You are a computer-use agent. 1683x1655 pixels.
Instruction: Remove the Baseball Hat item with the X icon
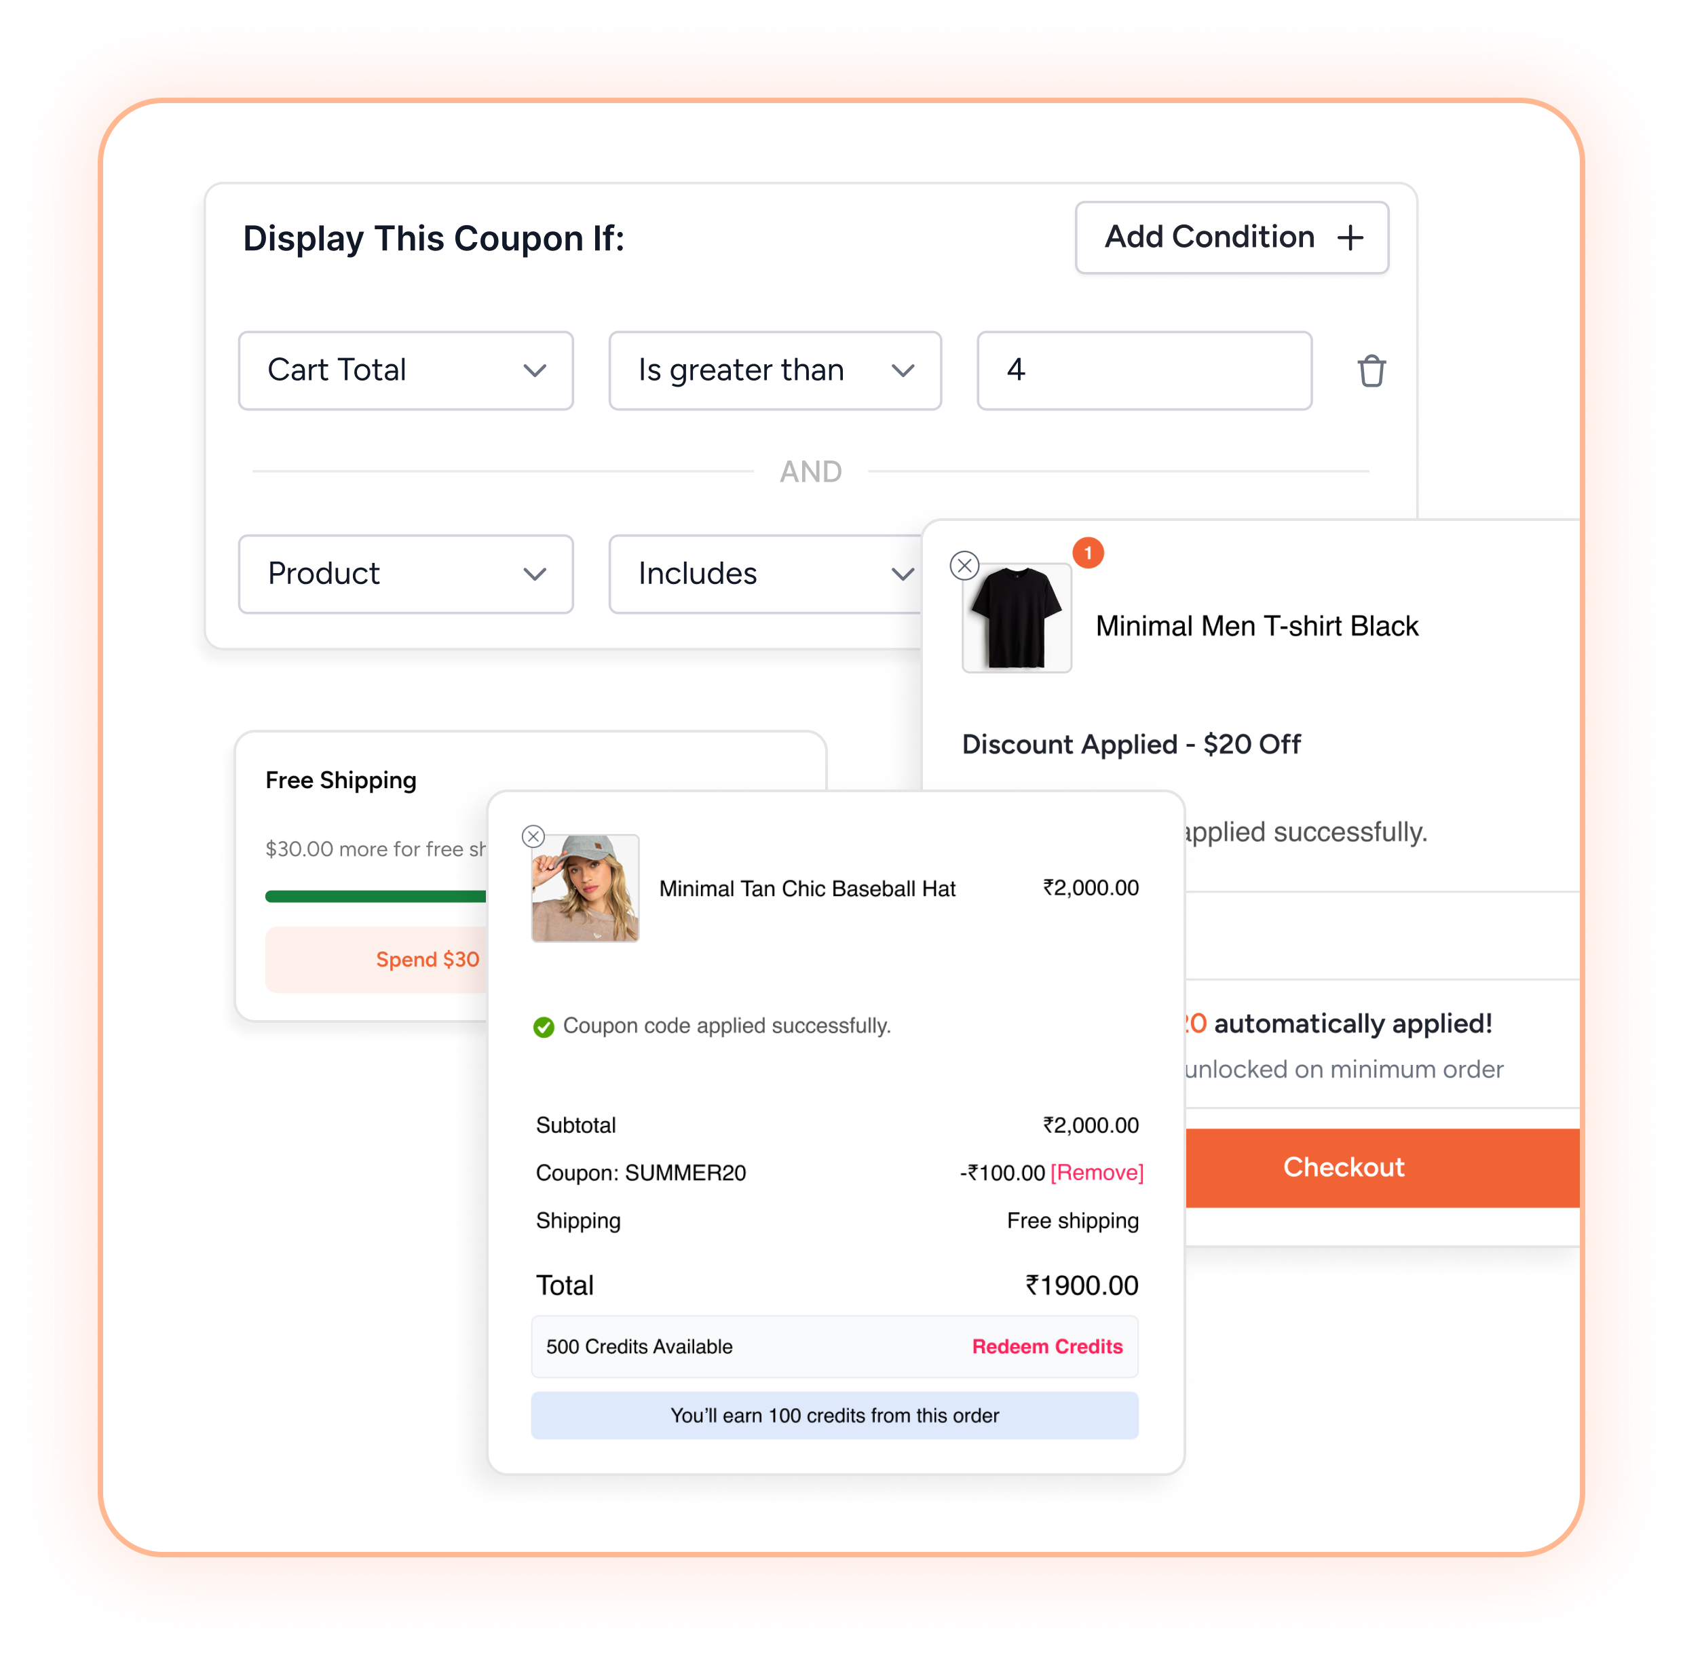[533, 836]
